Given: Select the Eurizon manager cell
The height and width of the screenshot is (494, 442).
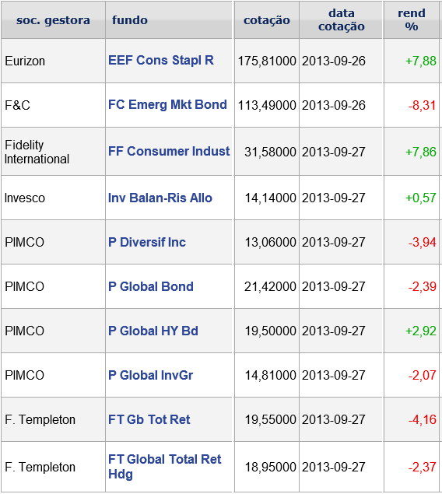Looking at the screenshot, I should coord(25,61).
